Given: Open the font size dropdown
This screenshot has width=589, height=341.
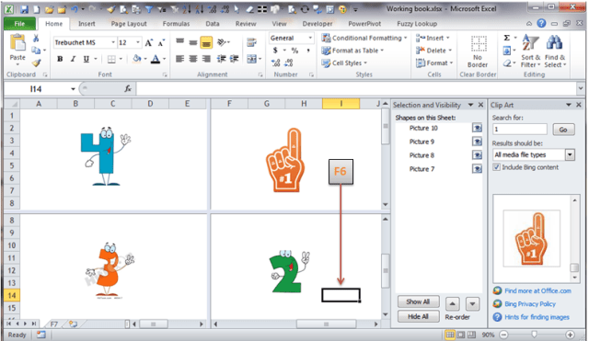Looking at the screenshot, I should click(x=138, y=42).
